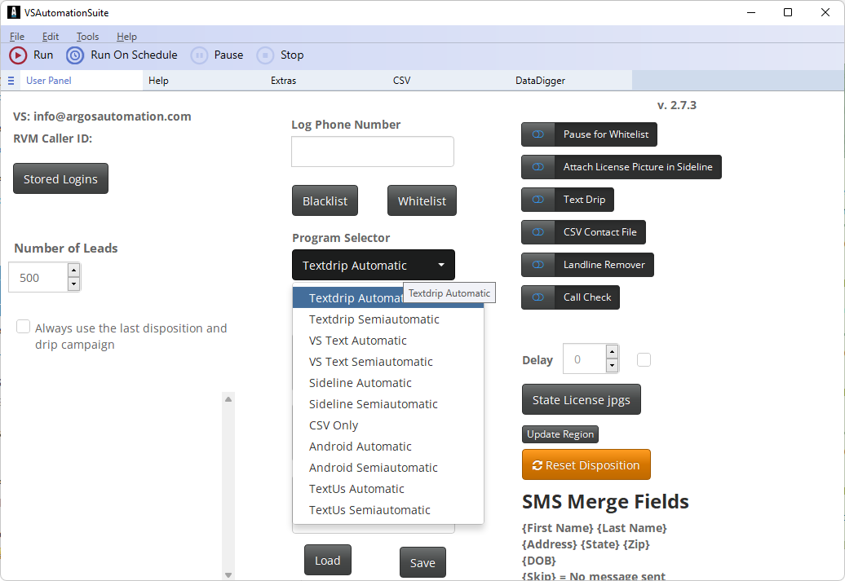This screenshot has width=845, height=581.
Task: Click the Stored Logins button
Action: click(60, 179)
